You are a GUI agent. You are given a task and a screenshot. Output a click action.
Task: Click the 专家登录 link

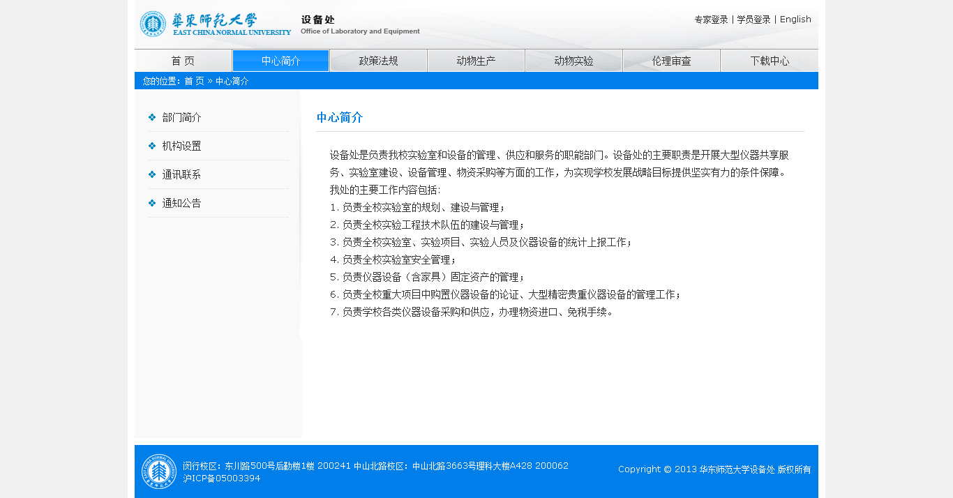[711, 20]
